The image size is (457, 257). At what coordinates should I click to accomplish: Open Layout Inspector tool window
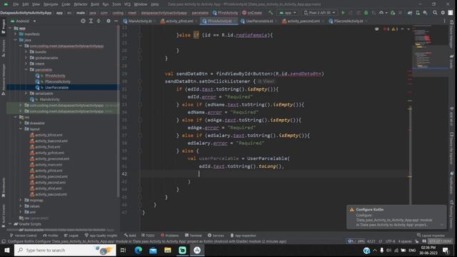pos(431,236)
